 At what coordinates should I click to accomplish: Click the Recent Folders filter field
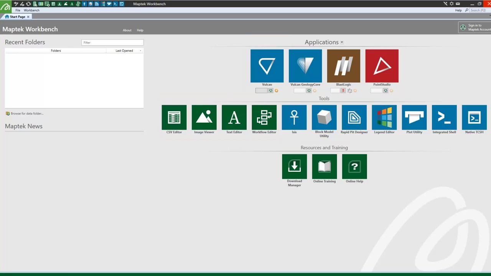[112, 43]
